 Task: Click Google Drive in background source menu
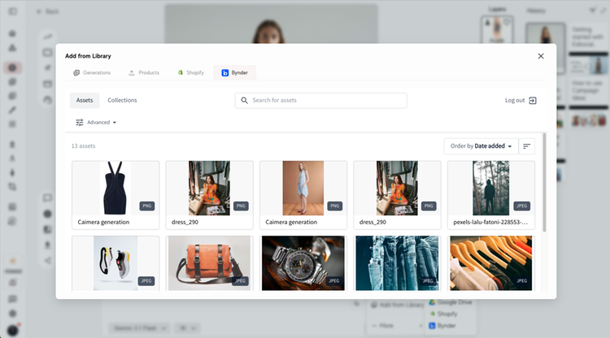click(451, 302)
